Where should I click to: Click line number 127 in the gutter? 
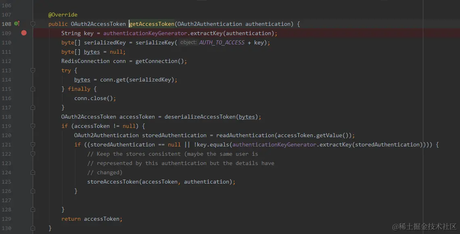(x=6, y=200)
